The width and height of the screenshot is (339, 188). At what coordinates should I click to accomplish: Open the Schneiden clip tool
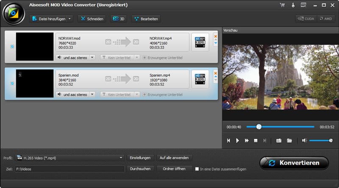(x=92, y=19)
